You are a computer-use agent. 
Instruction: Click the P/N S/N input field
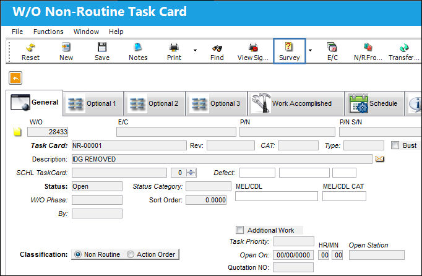(x=381, y=132)
